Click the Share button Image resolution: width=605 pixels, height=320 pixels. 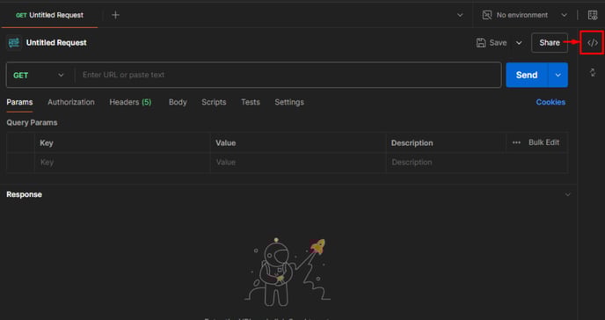(550, 43)
